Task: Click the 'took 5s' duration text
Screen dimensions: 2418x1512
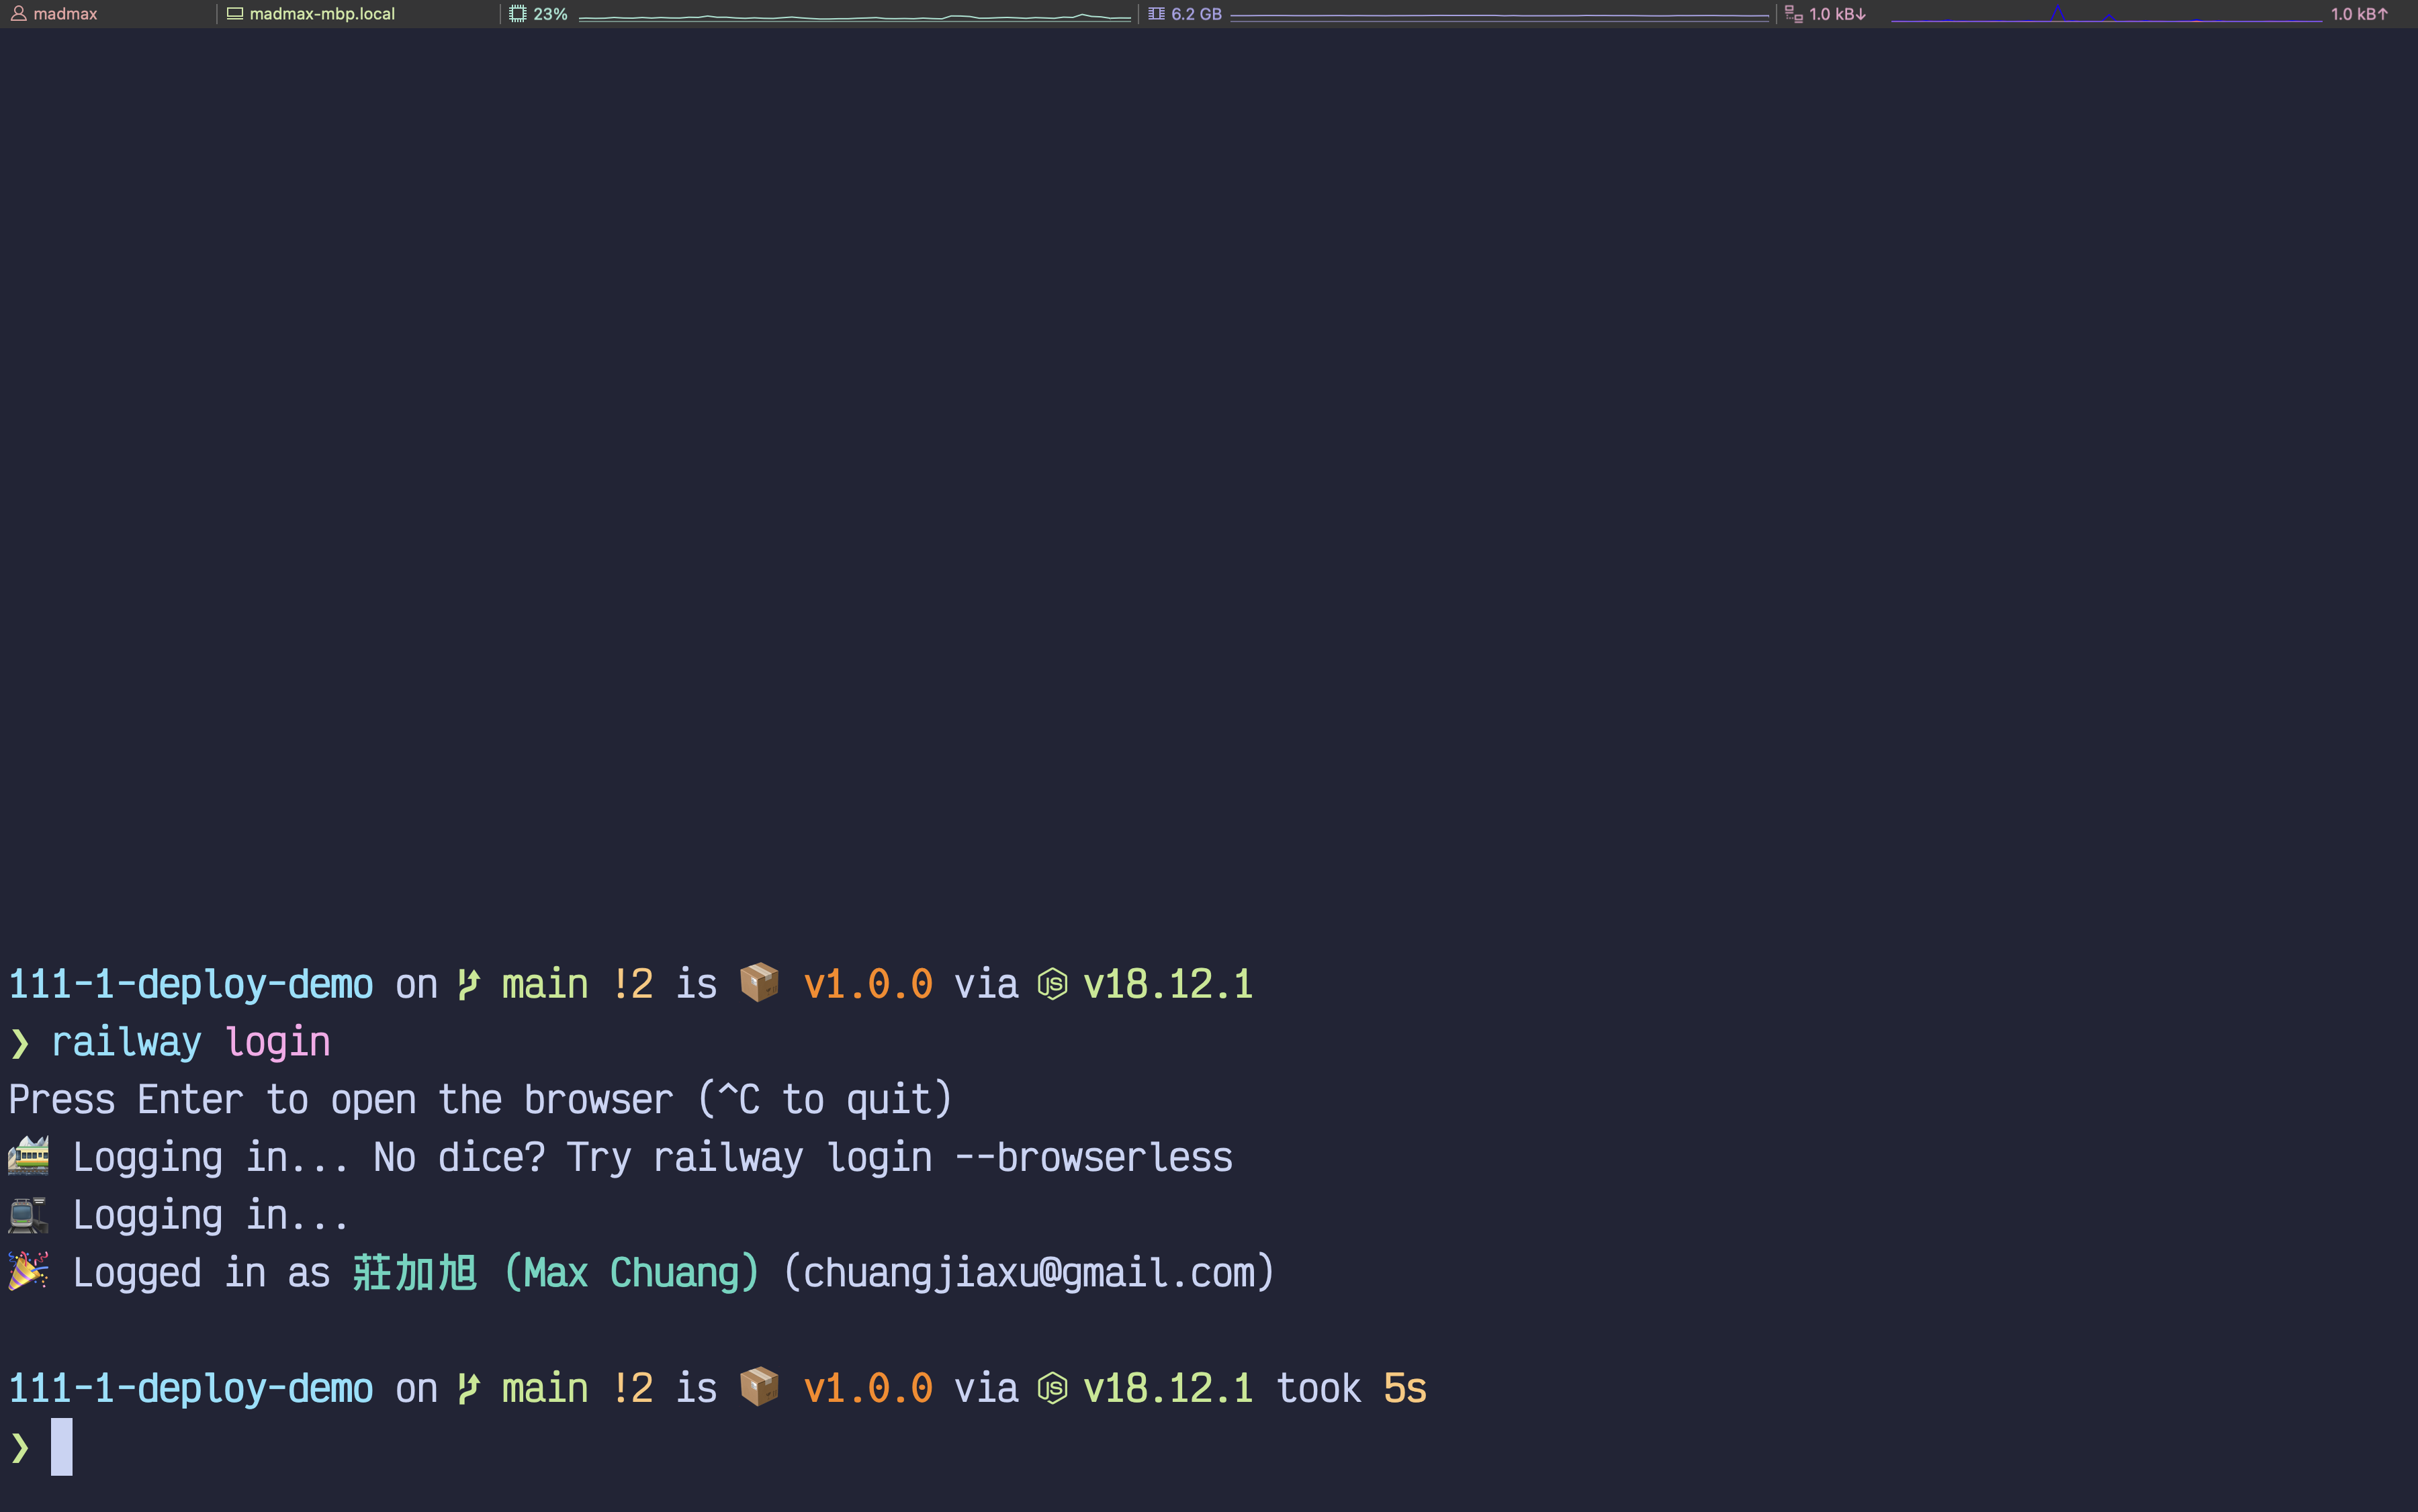Action: click(1351, 1388)
